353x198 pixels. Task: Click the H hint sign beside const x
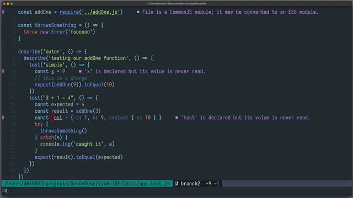(x=3, y=71)
